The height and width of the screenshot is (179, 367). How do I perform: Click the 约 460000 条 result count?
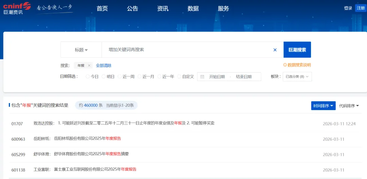click(x=91, y=105)
